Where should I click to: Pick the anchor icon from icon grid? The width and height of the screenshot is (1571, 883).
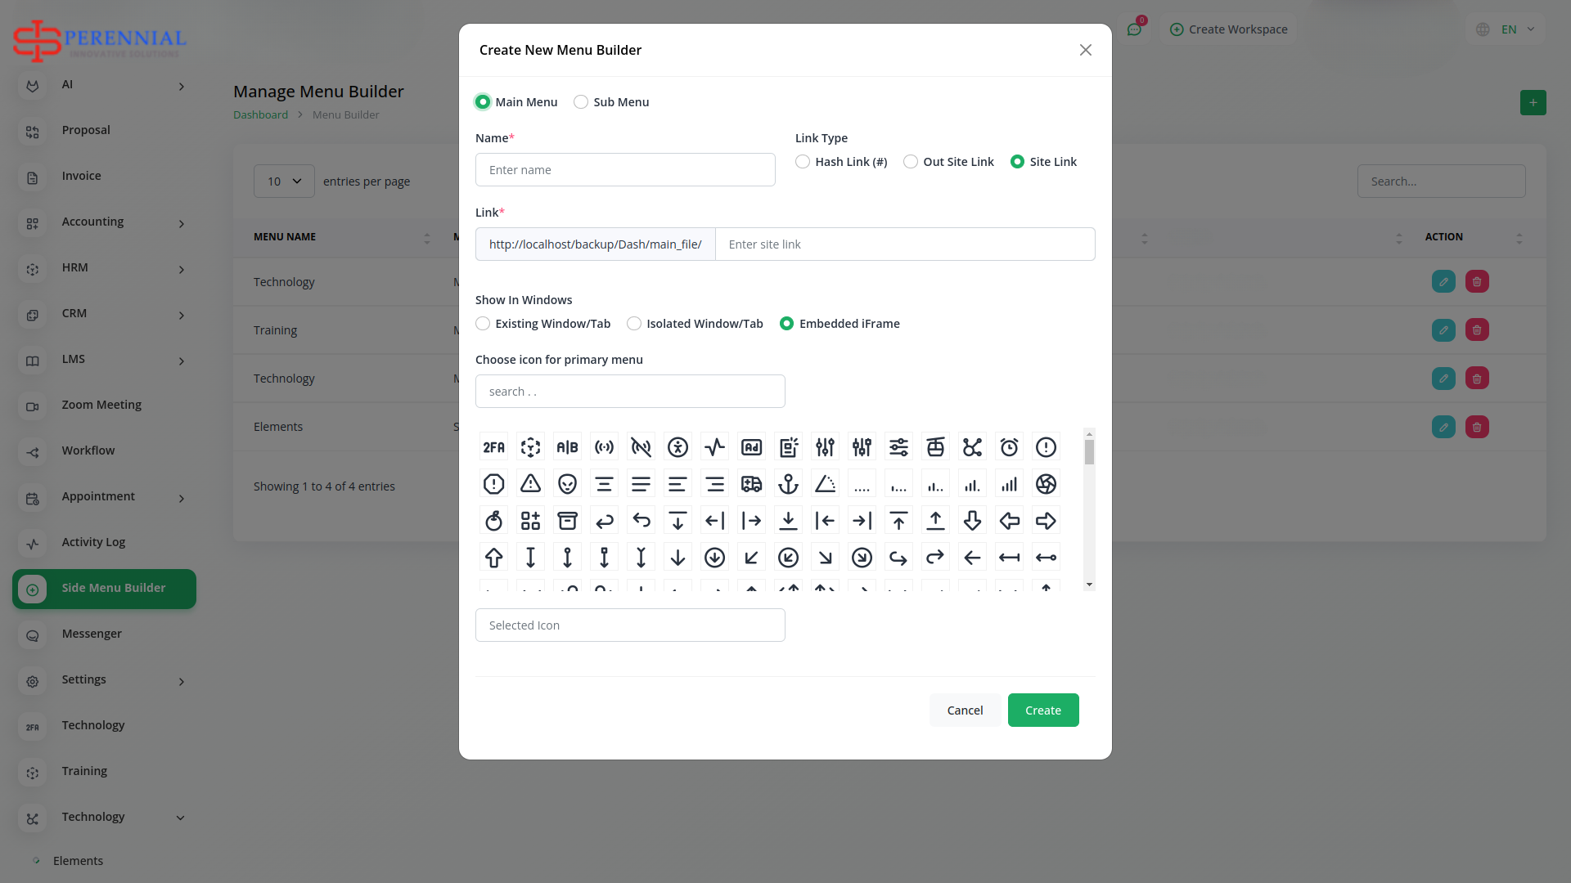pyautogui.click(x=788, y=484)
